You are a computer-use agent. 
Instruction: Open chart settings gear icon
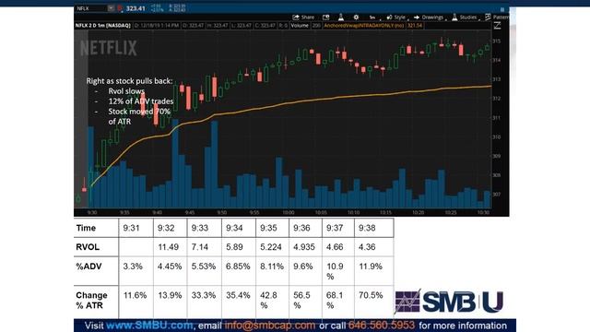[x=356, y=18]
